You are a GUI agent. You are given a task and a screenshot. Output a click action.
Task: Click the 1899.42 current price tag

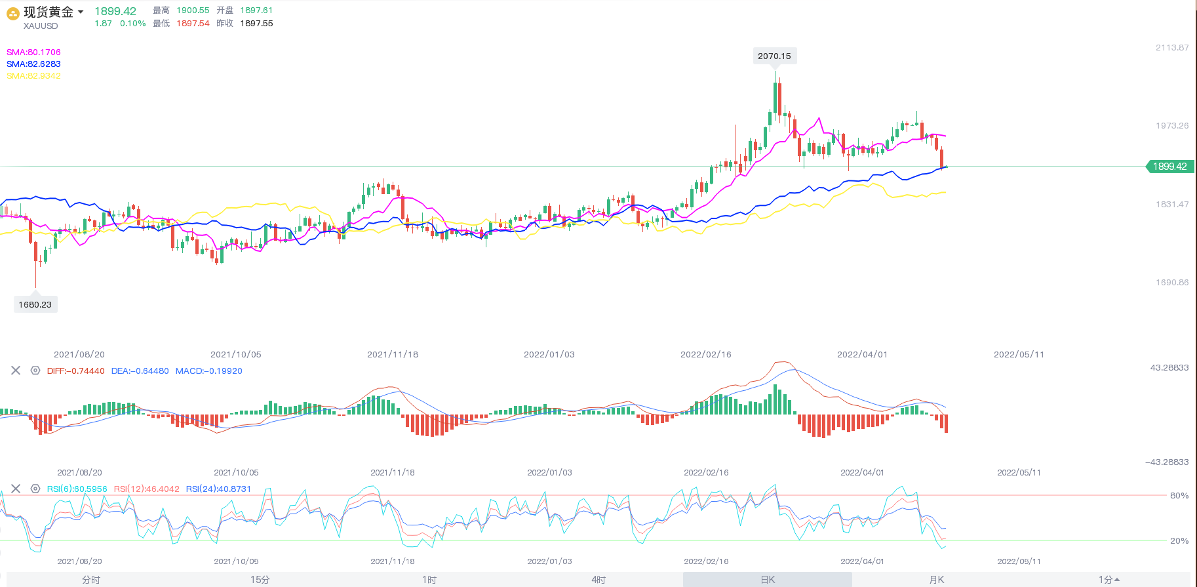pos(1169,167)
